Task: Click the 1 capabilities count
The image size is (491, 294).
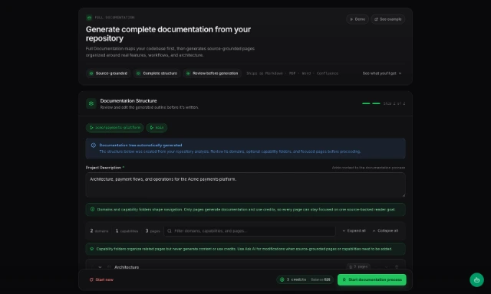Action: (127, 231)
